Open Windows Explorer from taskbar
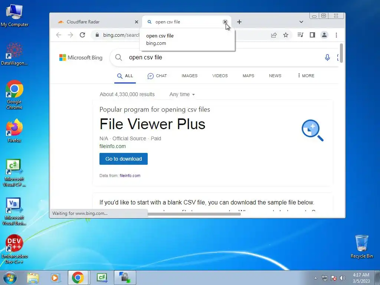The width and height of the screenshot is (380, 285). pyautogui.click(x=33, y=278)
